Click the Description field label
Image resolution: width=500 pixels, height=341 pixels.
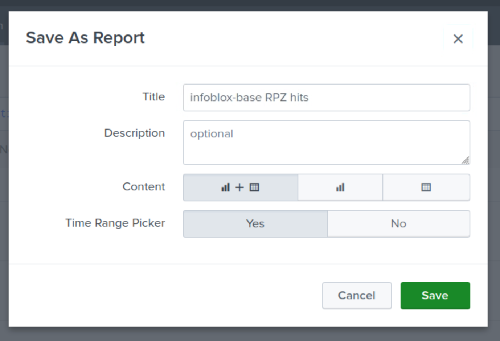tap(134, 133)
